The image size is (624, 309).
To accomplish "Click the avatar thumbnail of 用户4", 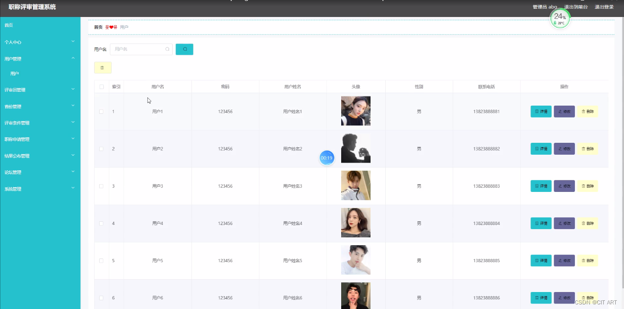I will pyautogui.click(x=356, y=223).
